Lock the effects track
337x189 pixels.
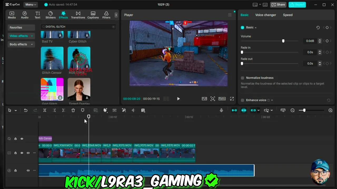(16, 139)
